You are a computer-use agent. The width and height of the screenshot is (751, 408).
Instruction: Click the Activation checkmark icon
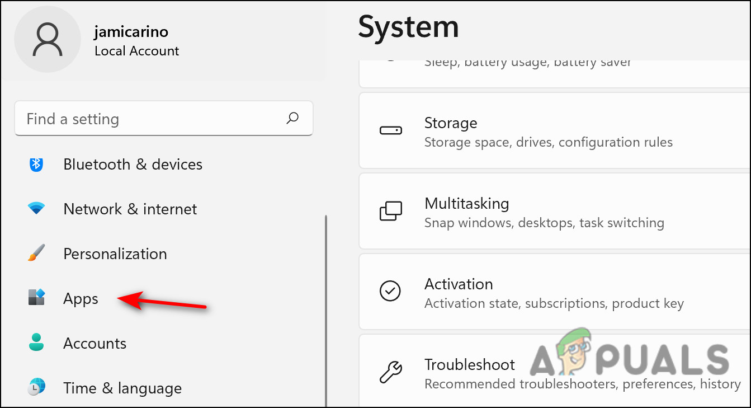(x=391, y=291)
